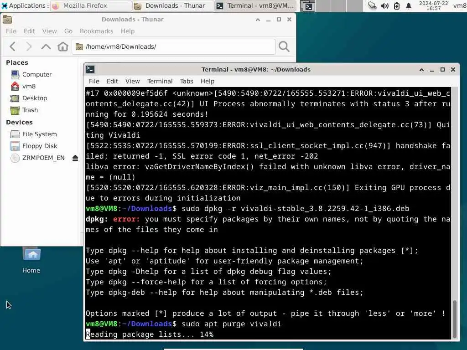Click the Devices header in sidebar
467x350 pixels.
point(19,122)
